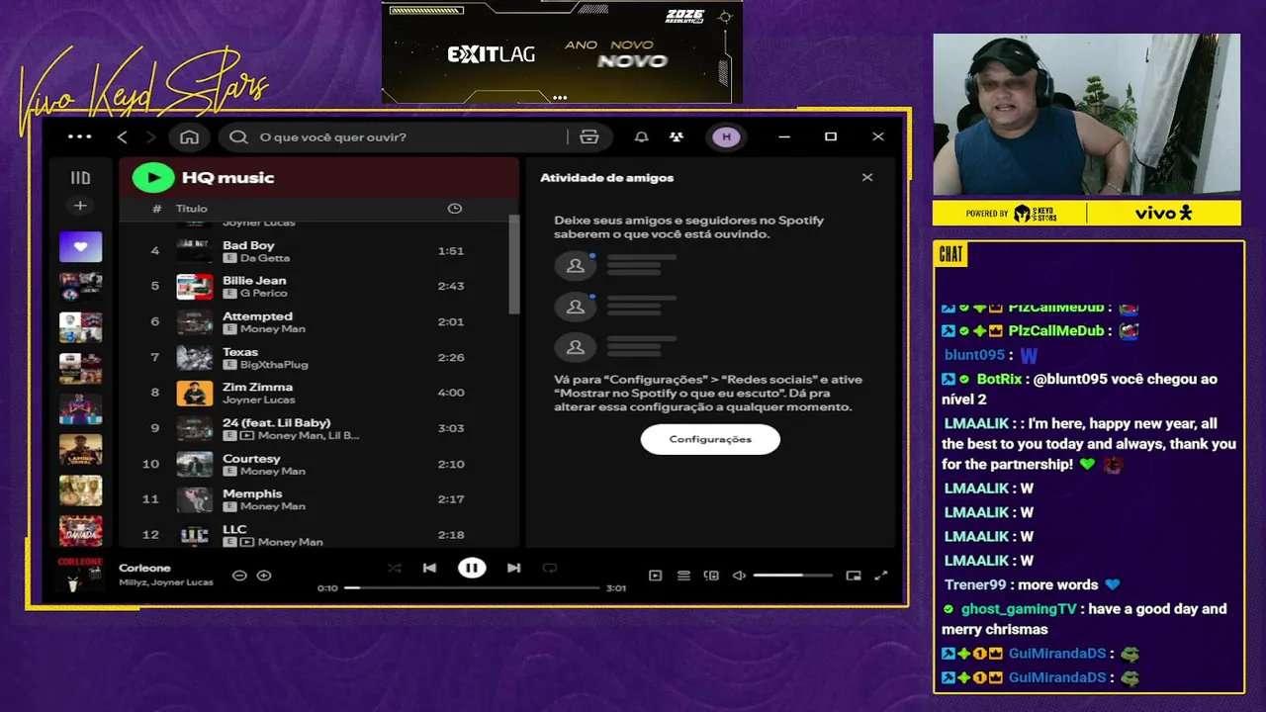This screenshot has width=1266, height=712.
Task: Pause the current song
Action: 472,568
